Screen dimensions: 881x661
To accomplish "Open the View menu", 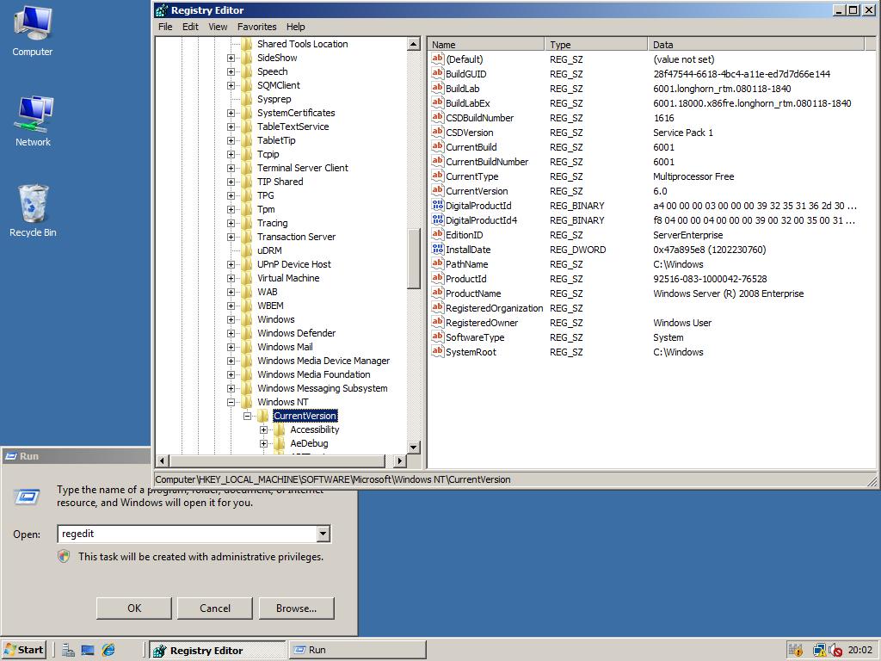I will click(x=218, y=27).
